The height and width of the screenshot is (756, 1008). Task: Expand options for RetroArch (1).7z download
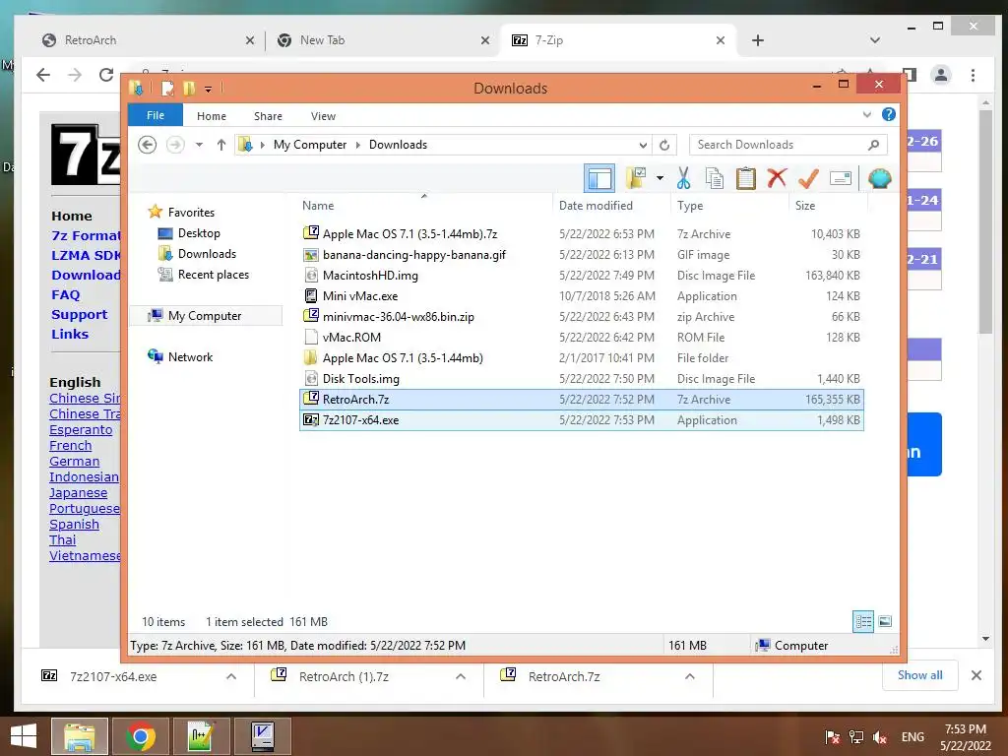pos(461,676)
